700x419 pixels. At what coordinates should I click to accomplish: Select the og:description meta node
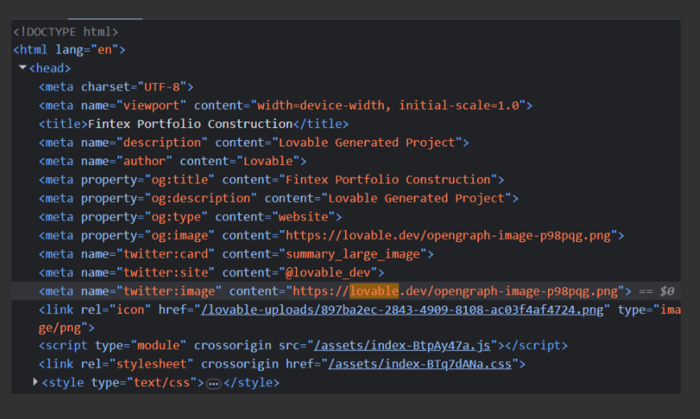[278, 198]
